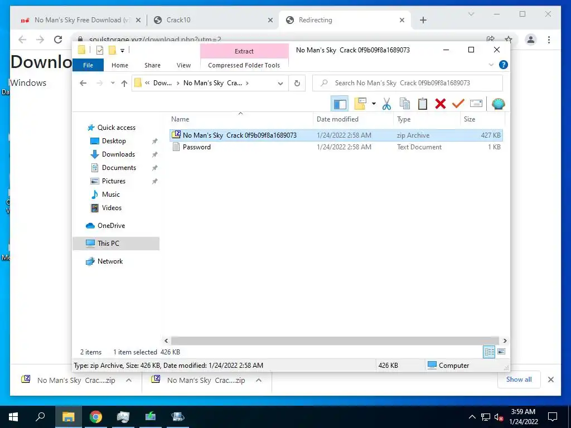Click Show all downloads in Chrome
Image resolution: width=571 pixels, height=428 pixels.
tap(519, 380)
